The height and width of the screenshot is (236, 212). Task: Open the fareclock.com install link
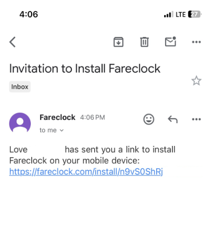coord(86,172)
